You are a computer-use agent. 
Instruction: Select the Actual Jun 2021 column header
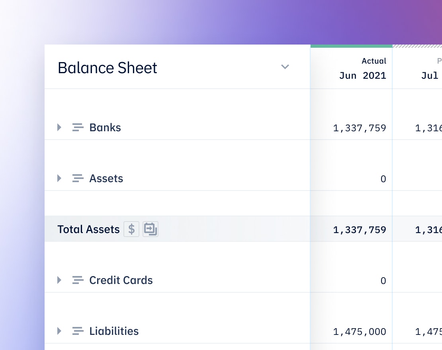click(x=362, y=68)
